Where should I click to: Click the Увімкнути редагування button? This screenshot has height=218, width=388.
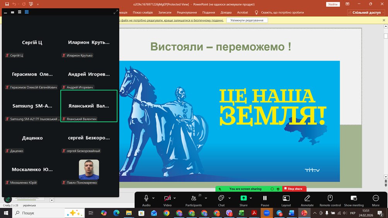pyautogui.click(x=247, y=20)
